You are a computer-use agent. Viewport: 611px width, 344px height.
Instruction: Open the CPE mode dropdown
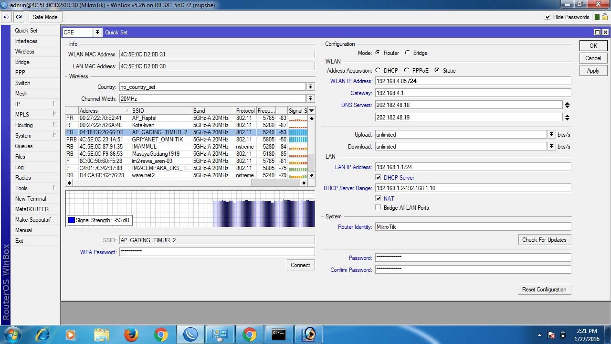(98, 32)
